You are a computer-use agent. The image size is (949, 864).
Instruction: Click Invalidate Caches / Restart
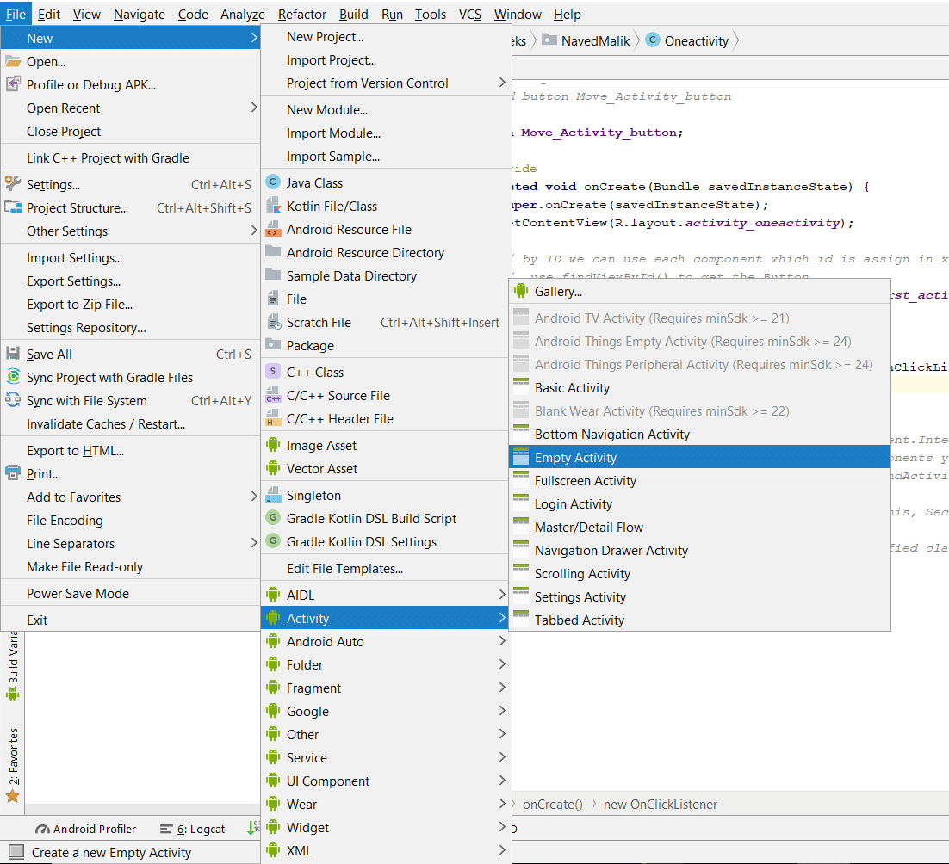(x=95, y=423)
